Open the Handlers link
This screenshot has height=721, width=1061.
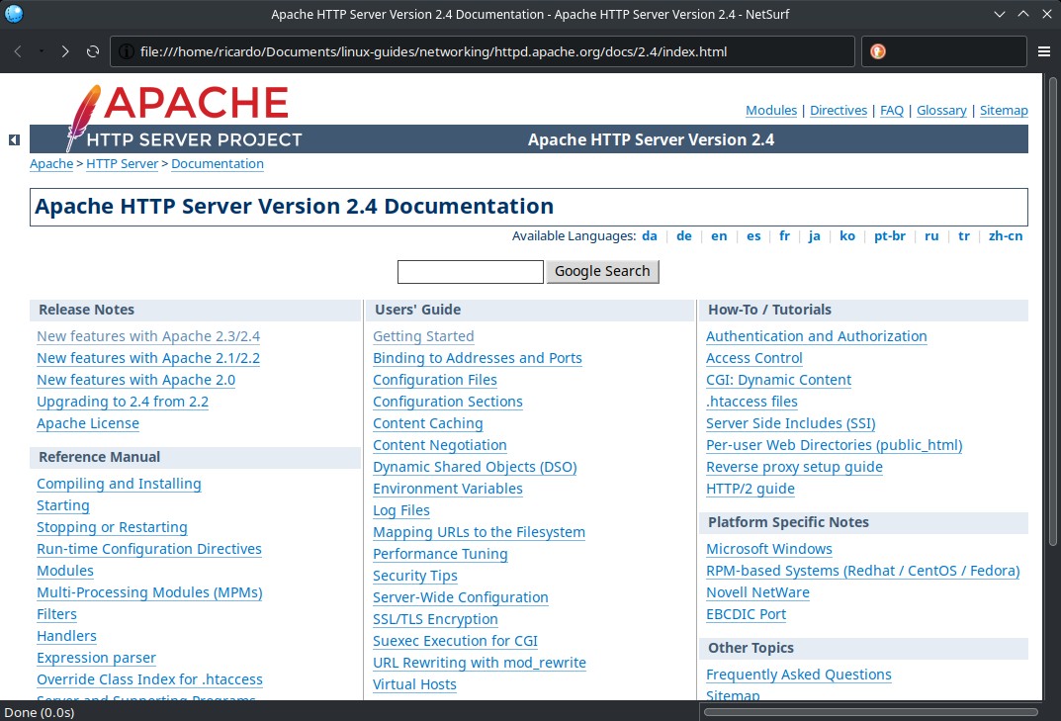tap(66, 636)
